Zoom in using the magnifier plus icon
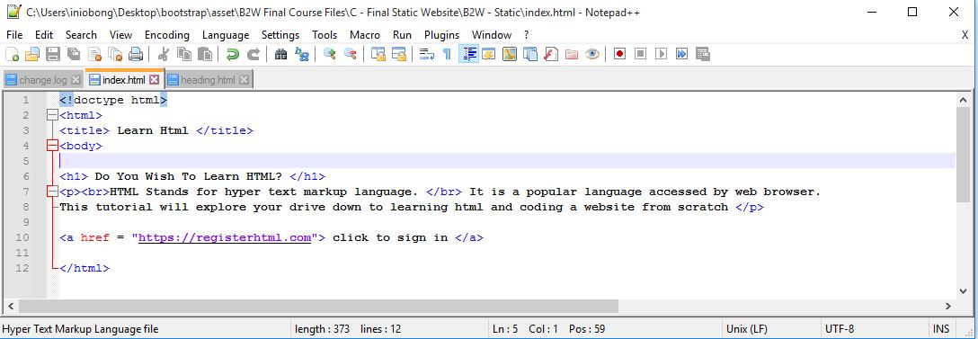The height and width of the screenshot is (339, 978). coord(329,54)
